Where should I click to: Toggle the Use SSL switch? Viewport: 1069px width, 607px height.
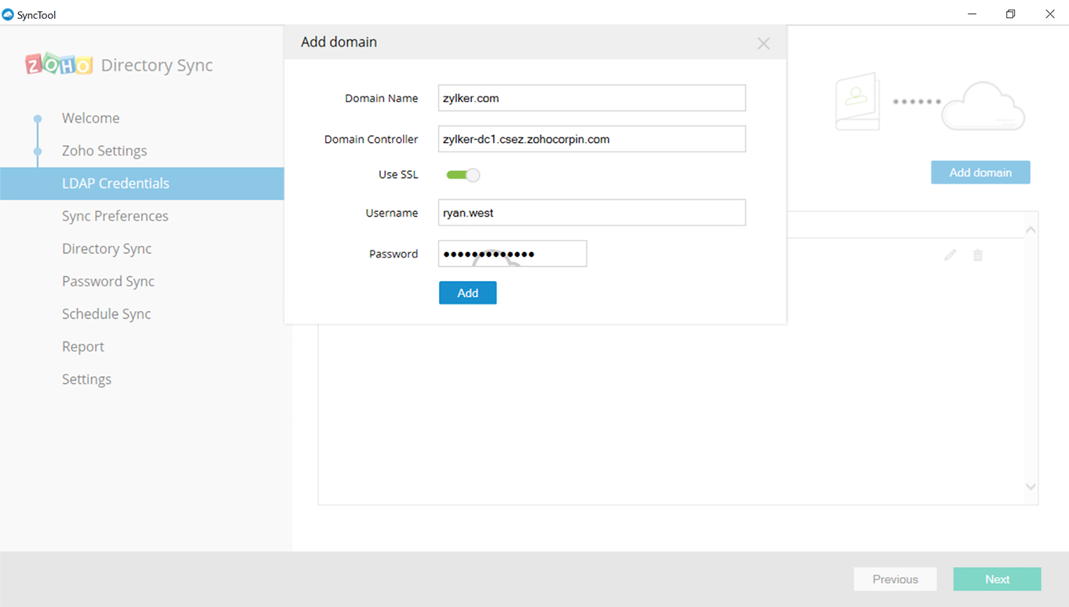(463, 175)
